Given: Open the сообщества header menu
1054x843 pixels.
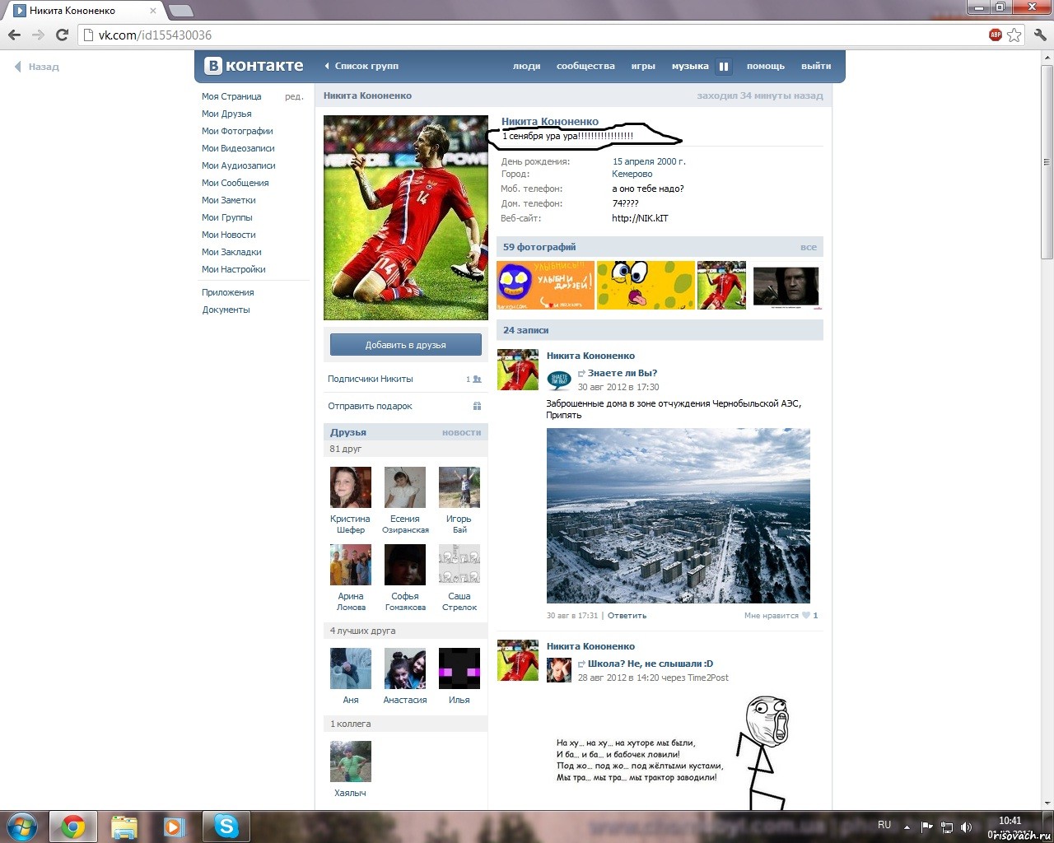Looking at the screenshot, I should 585,66.
